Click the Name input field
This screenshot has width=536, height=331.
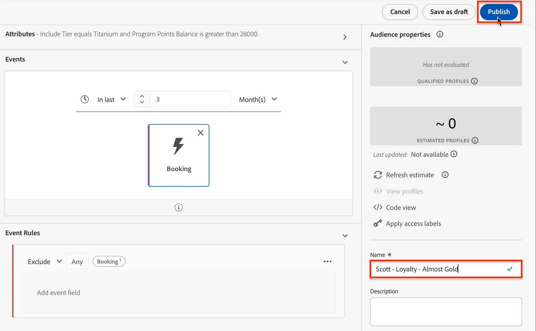point(446,269)
